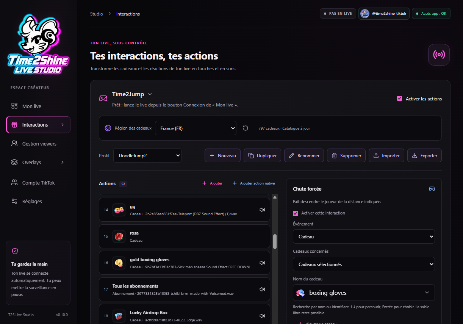Viewport: 463px width, 324px height.
Task: Expand the Time2Jump game dropdown
Action: click(132, 94)
